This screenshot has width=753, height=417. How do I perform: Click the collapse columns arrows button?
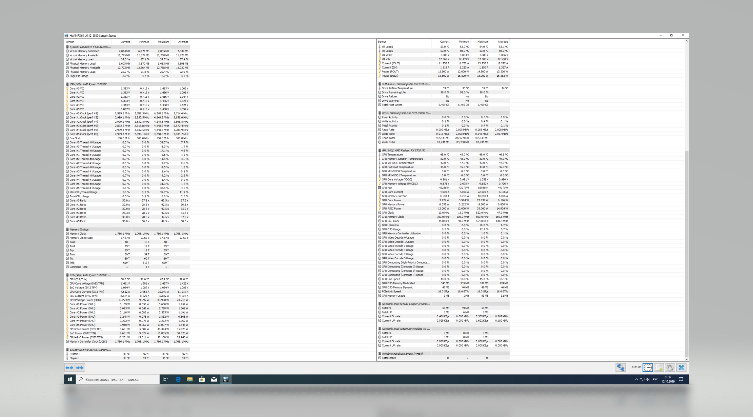[x=80, y=368]
